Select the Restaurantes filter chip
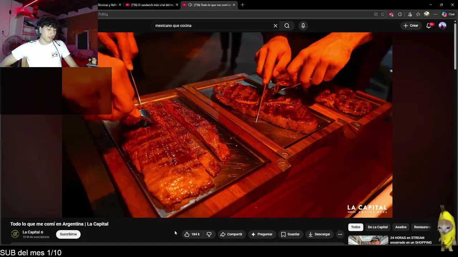The width and height of the screenshot is (458, 257). 423,227
